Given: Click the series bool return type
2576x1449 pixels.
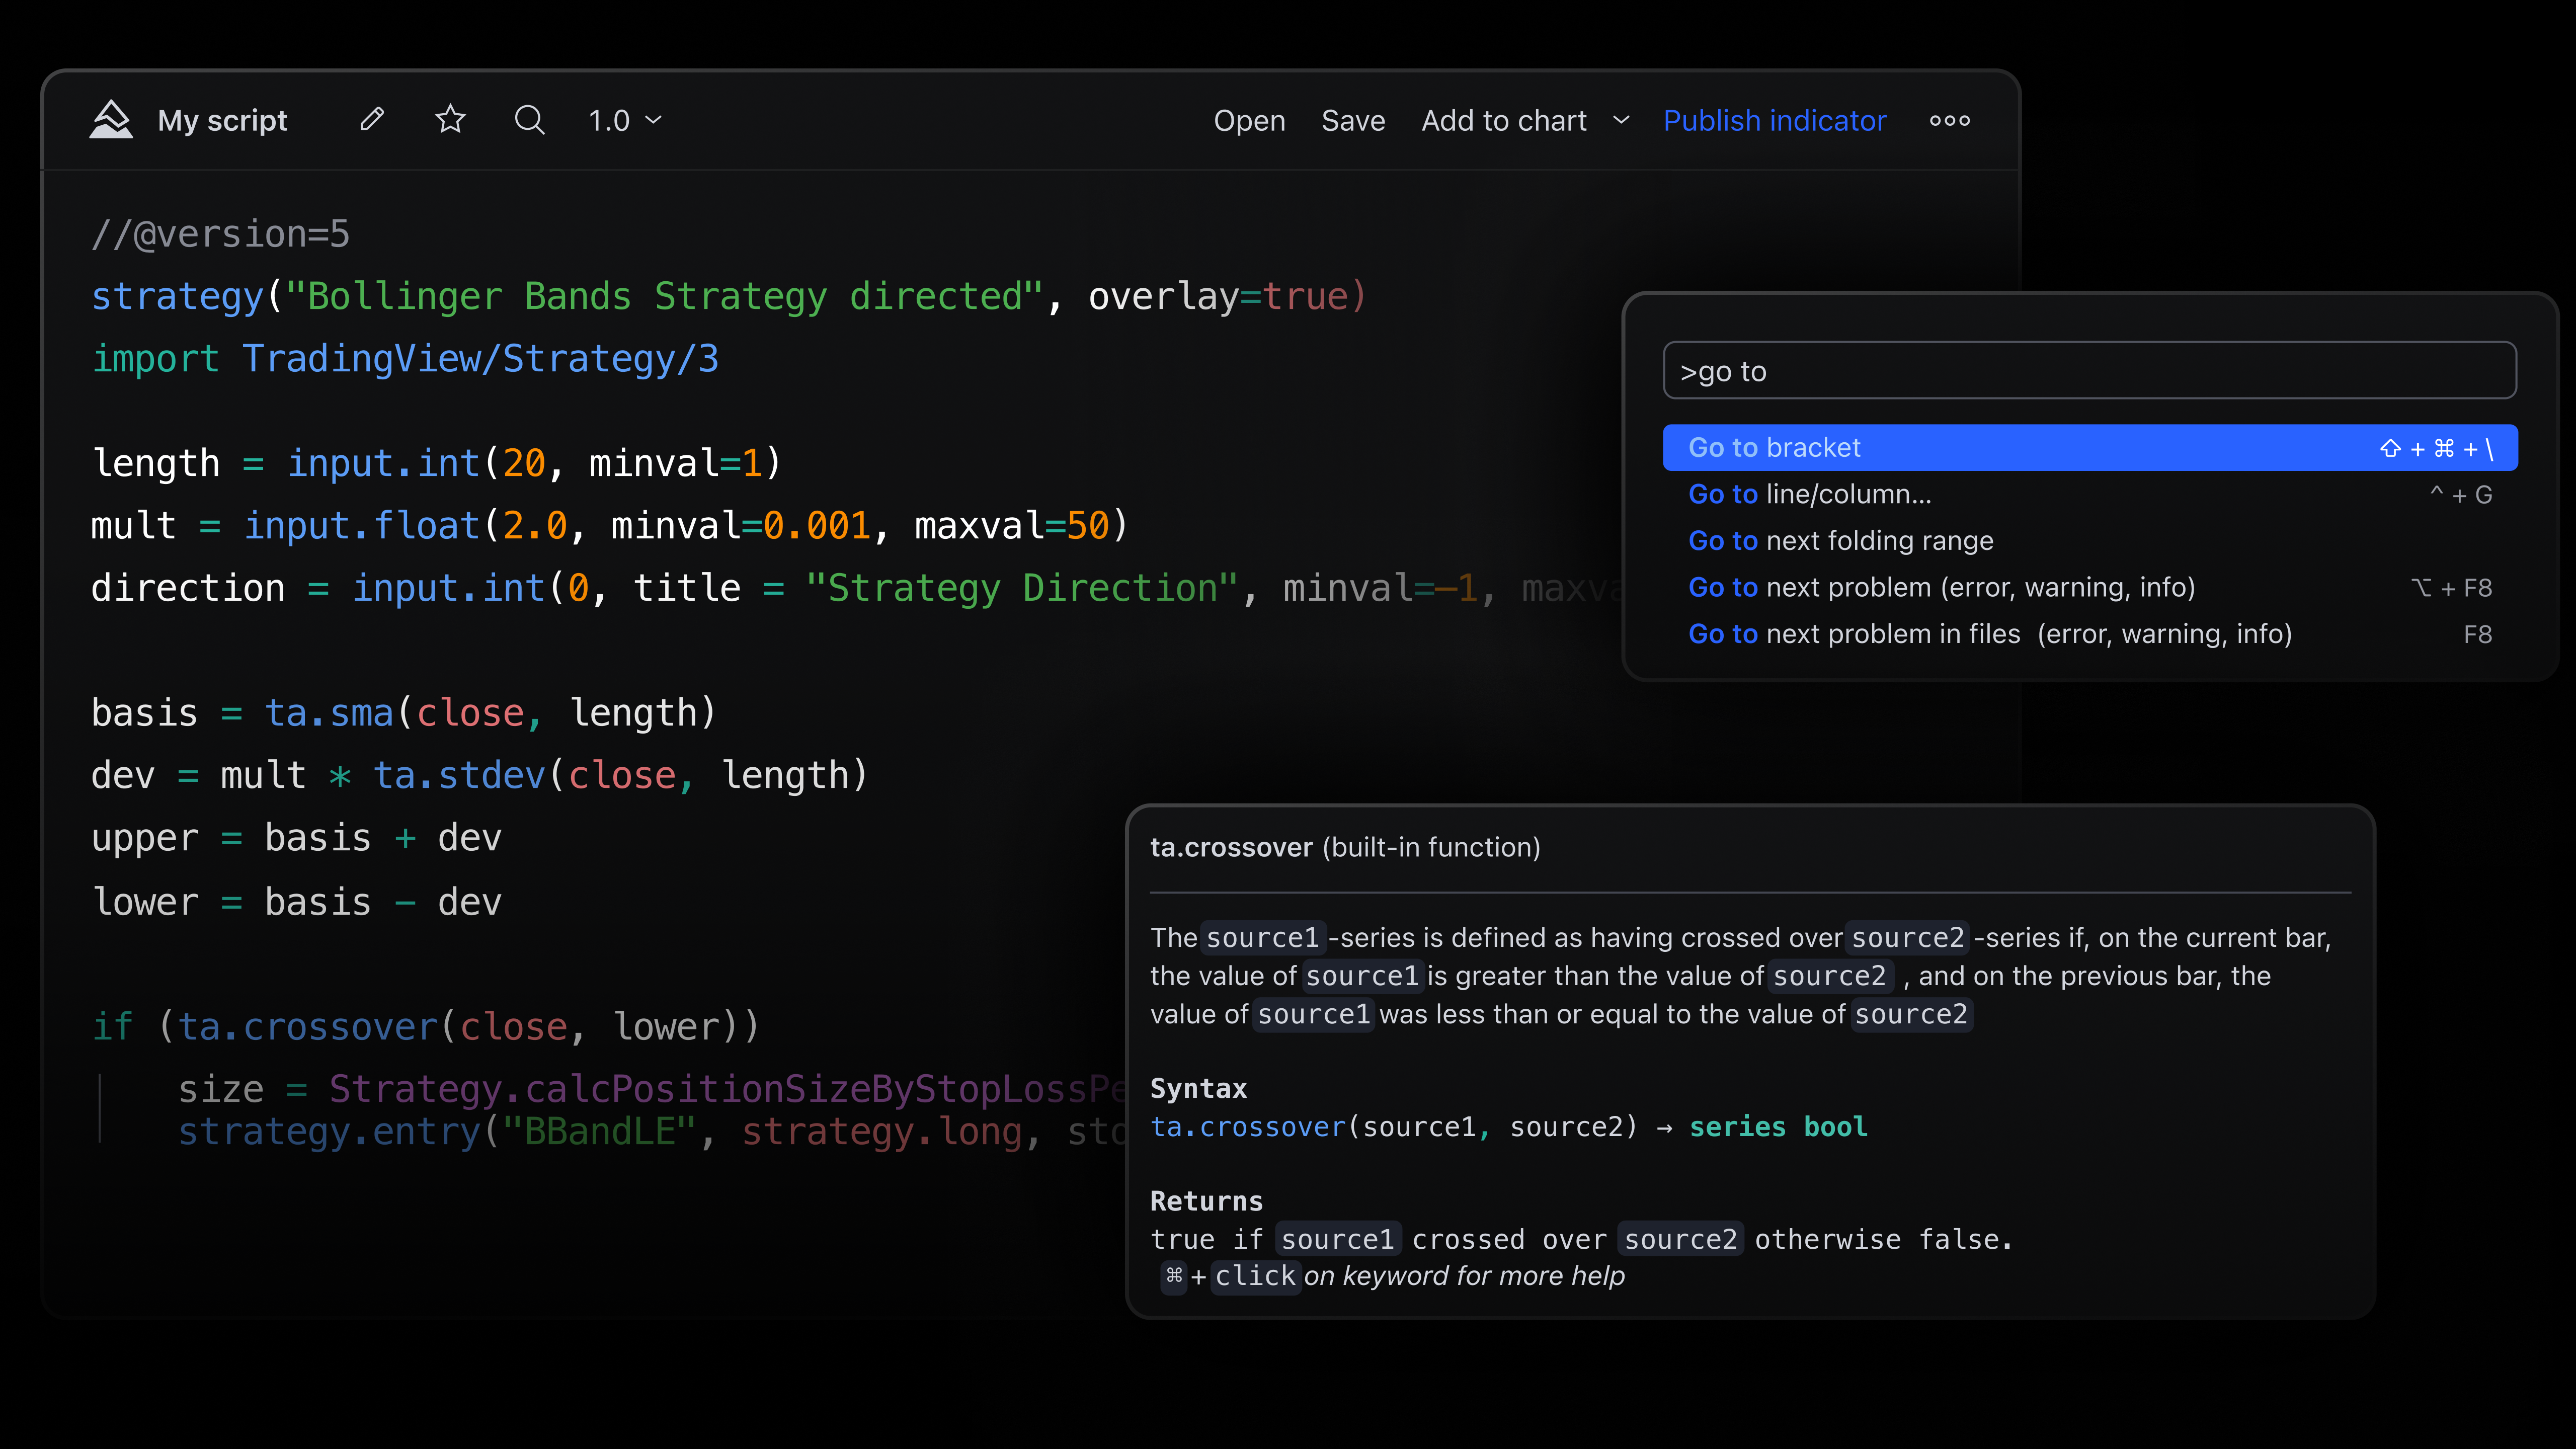Looking at the screenshot, I should pos(1778,1127).
